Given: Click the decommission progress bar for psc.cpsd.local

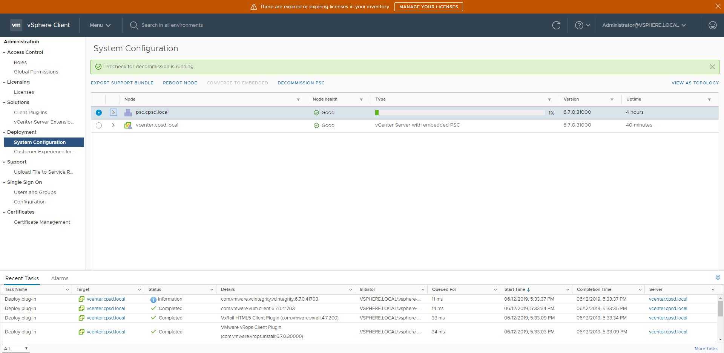Looking at the screenshot, I should tap(460, 113).
